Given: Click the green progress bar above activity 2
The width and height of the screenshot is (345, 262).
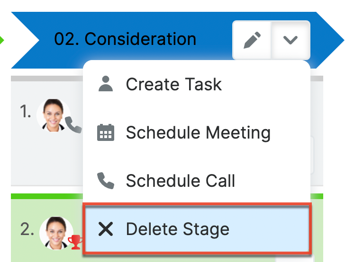Looking at the screenshot, I should pyautogui.click(x=47, y=196).
